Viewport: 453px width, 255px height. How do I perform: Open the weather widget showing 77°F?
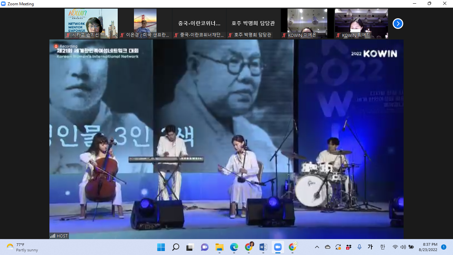tap(22, 247)
